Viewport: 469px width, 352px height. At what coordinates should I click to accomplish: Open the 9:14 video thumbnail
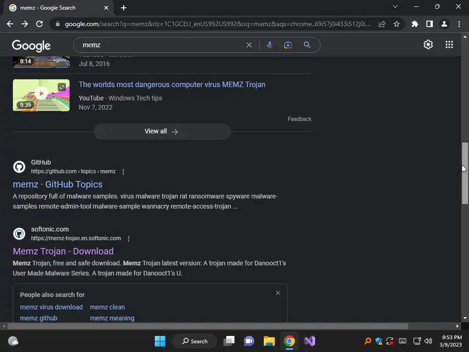click(41, 62)
